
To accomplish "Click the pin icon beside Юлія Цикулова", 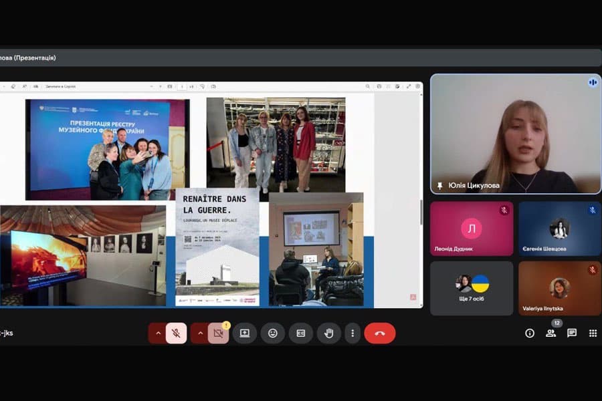I will tap(439, 185).
